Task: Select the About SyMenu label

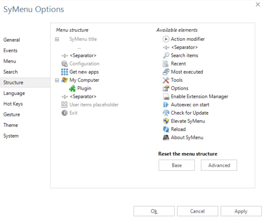Action: [187, 137]
